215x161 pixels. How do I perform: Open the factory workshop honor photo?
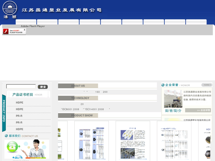173,99
